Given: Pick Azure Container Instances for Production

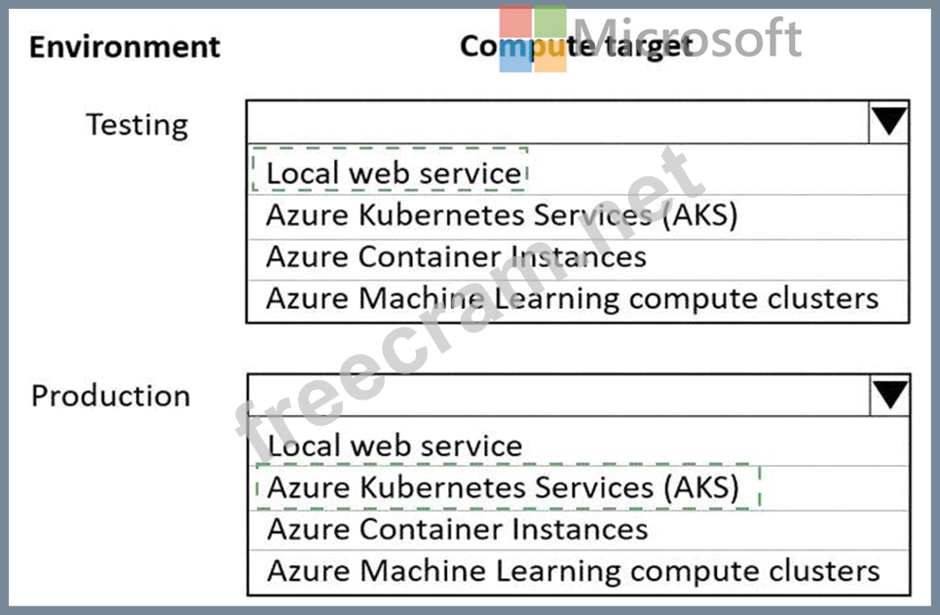Looking at the screenshot, I should click(x=457, y=528).
